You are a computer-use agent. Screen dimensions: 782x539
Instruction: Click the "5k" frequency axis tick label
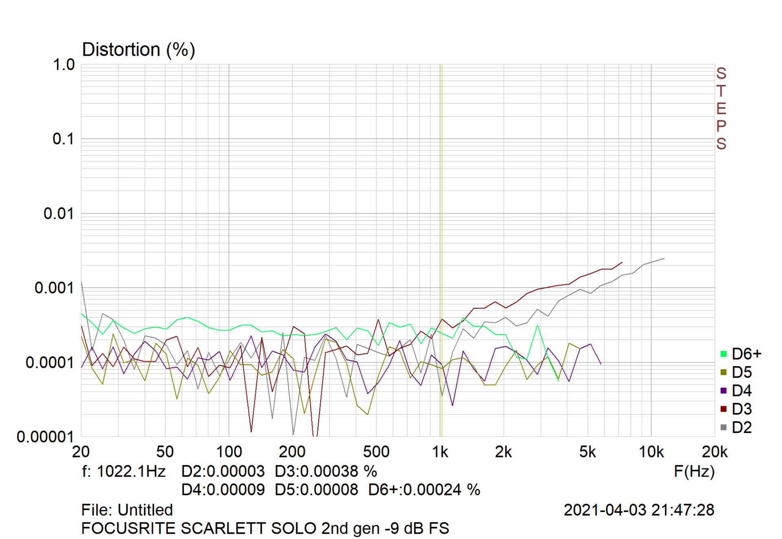(x=588, y=452)
